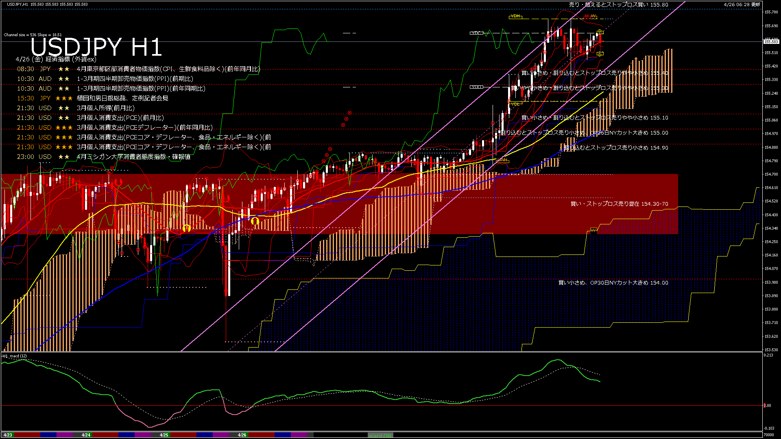Screen dimensions: 781x439
Task: Click the 4/24 date marker on timeline
Action: tap(86, 435)
